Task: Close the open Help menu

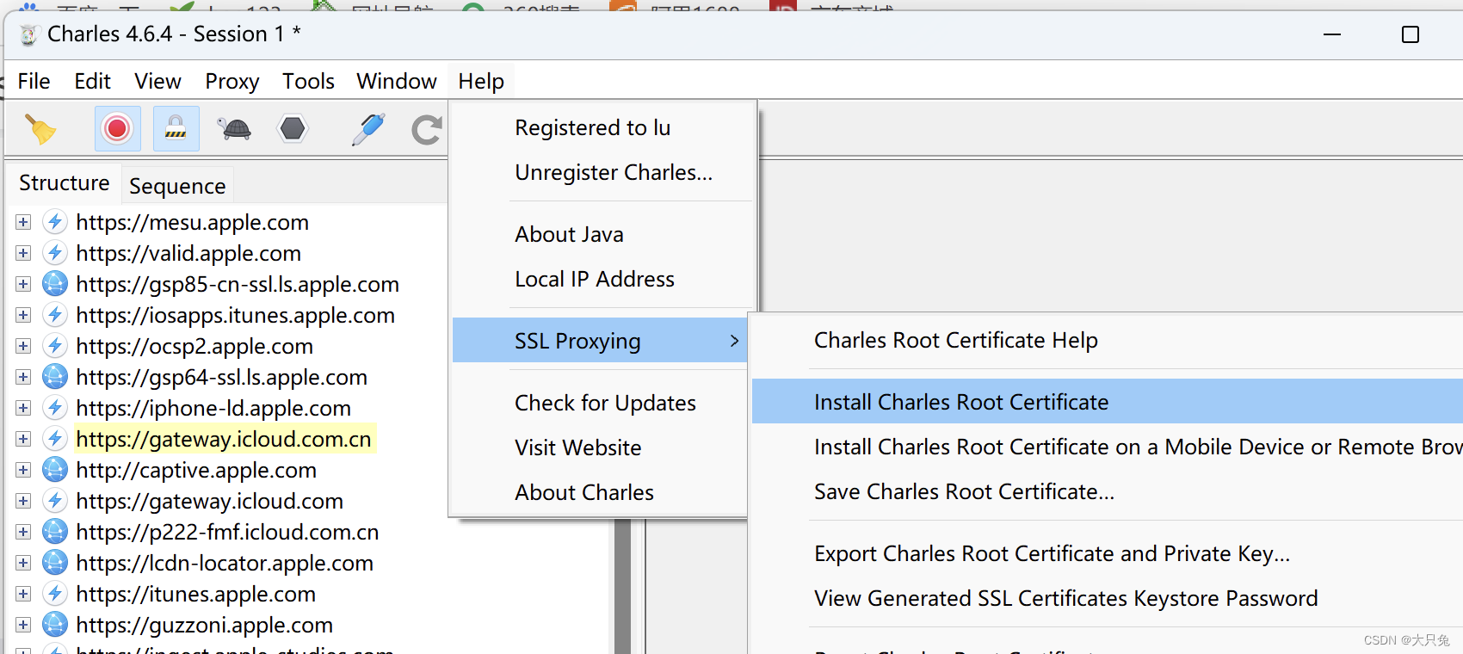Action: pyautogui.click(x=481, y=81)
